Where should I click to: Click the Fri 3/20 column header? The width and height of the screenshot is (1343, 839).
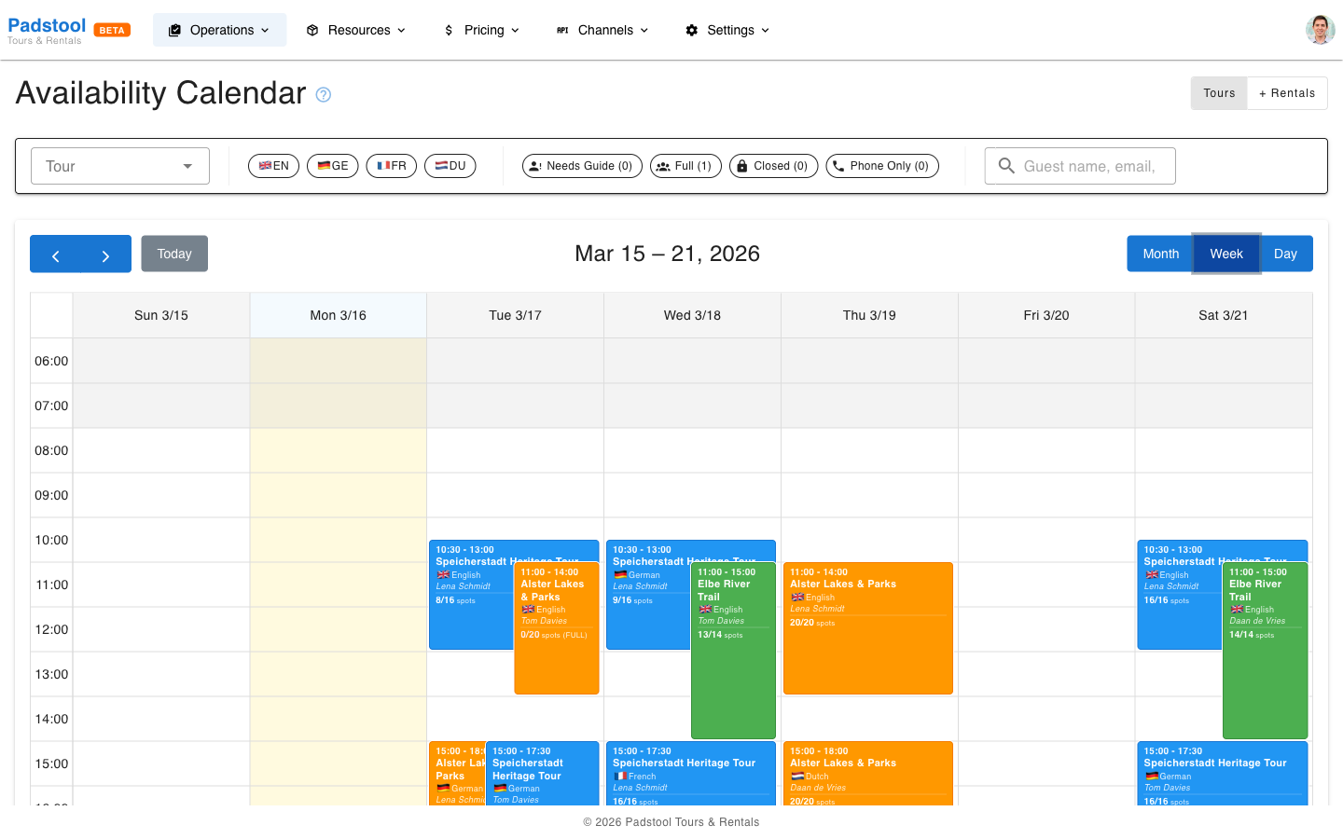click(x=1046, y=315)
